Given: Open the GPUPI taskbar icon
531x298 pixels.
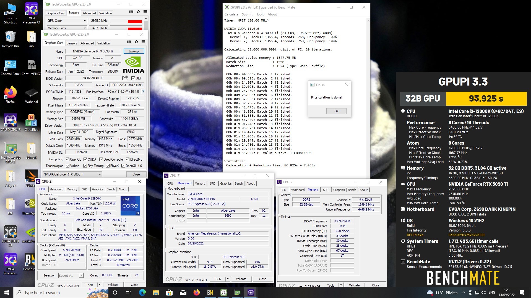Looking at the screenshot, I should [x=224, y=292].
